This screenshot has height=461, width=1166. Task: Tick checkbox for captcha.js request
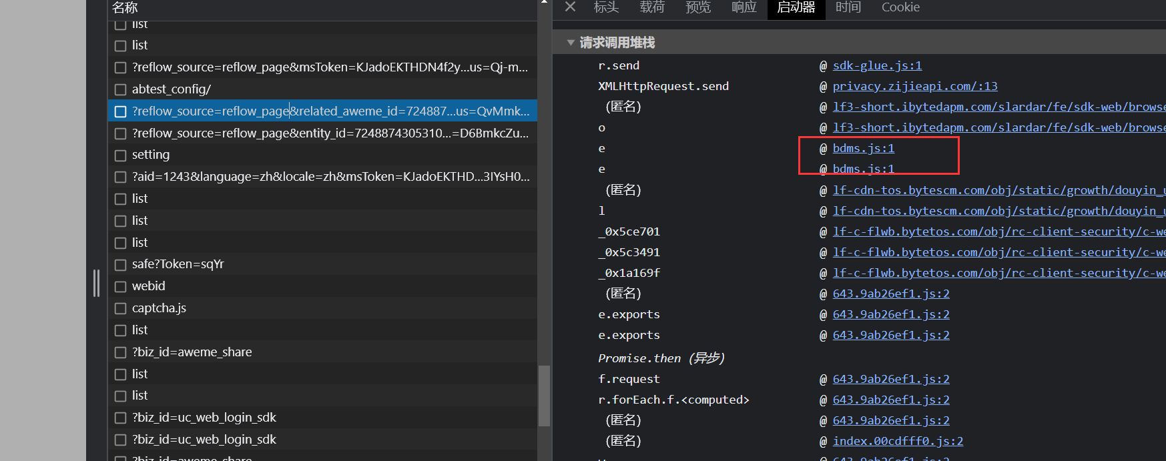(121, 309)
